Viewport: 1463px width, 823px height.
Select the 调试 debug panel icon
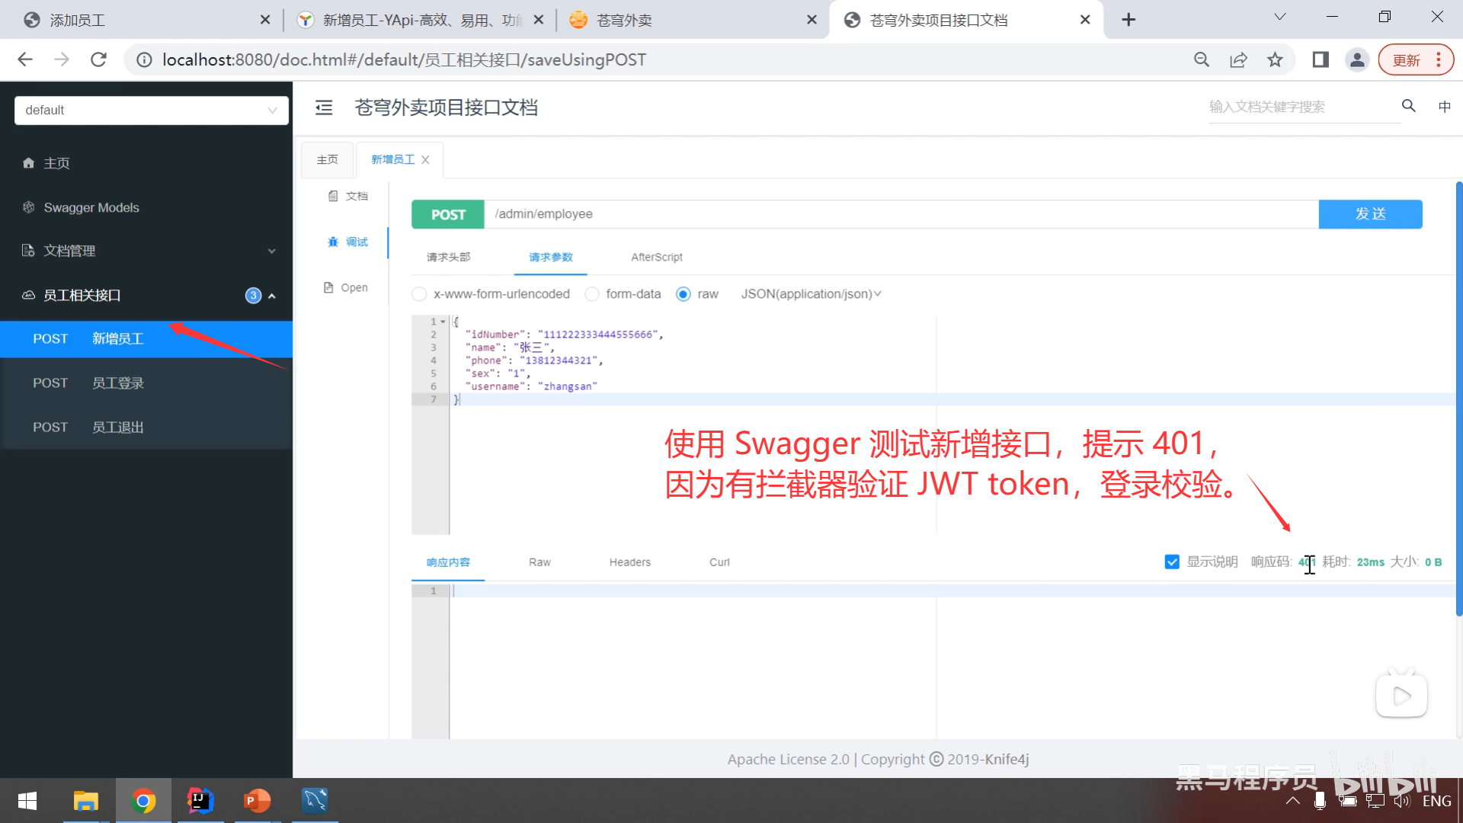tap(347, 242)
